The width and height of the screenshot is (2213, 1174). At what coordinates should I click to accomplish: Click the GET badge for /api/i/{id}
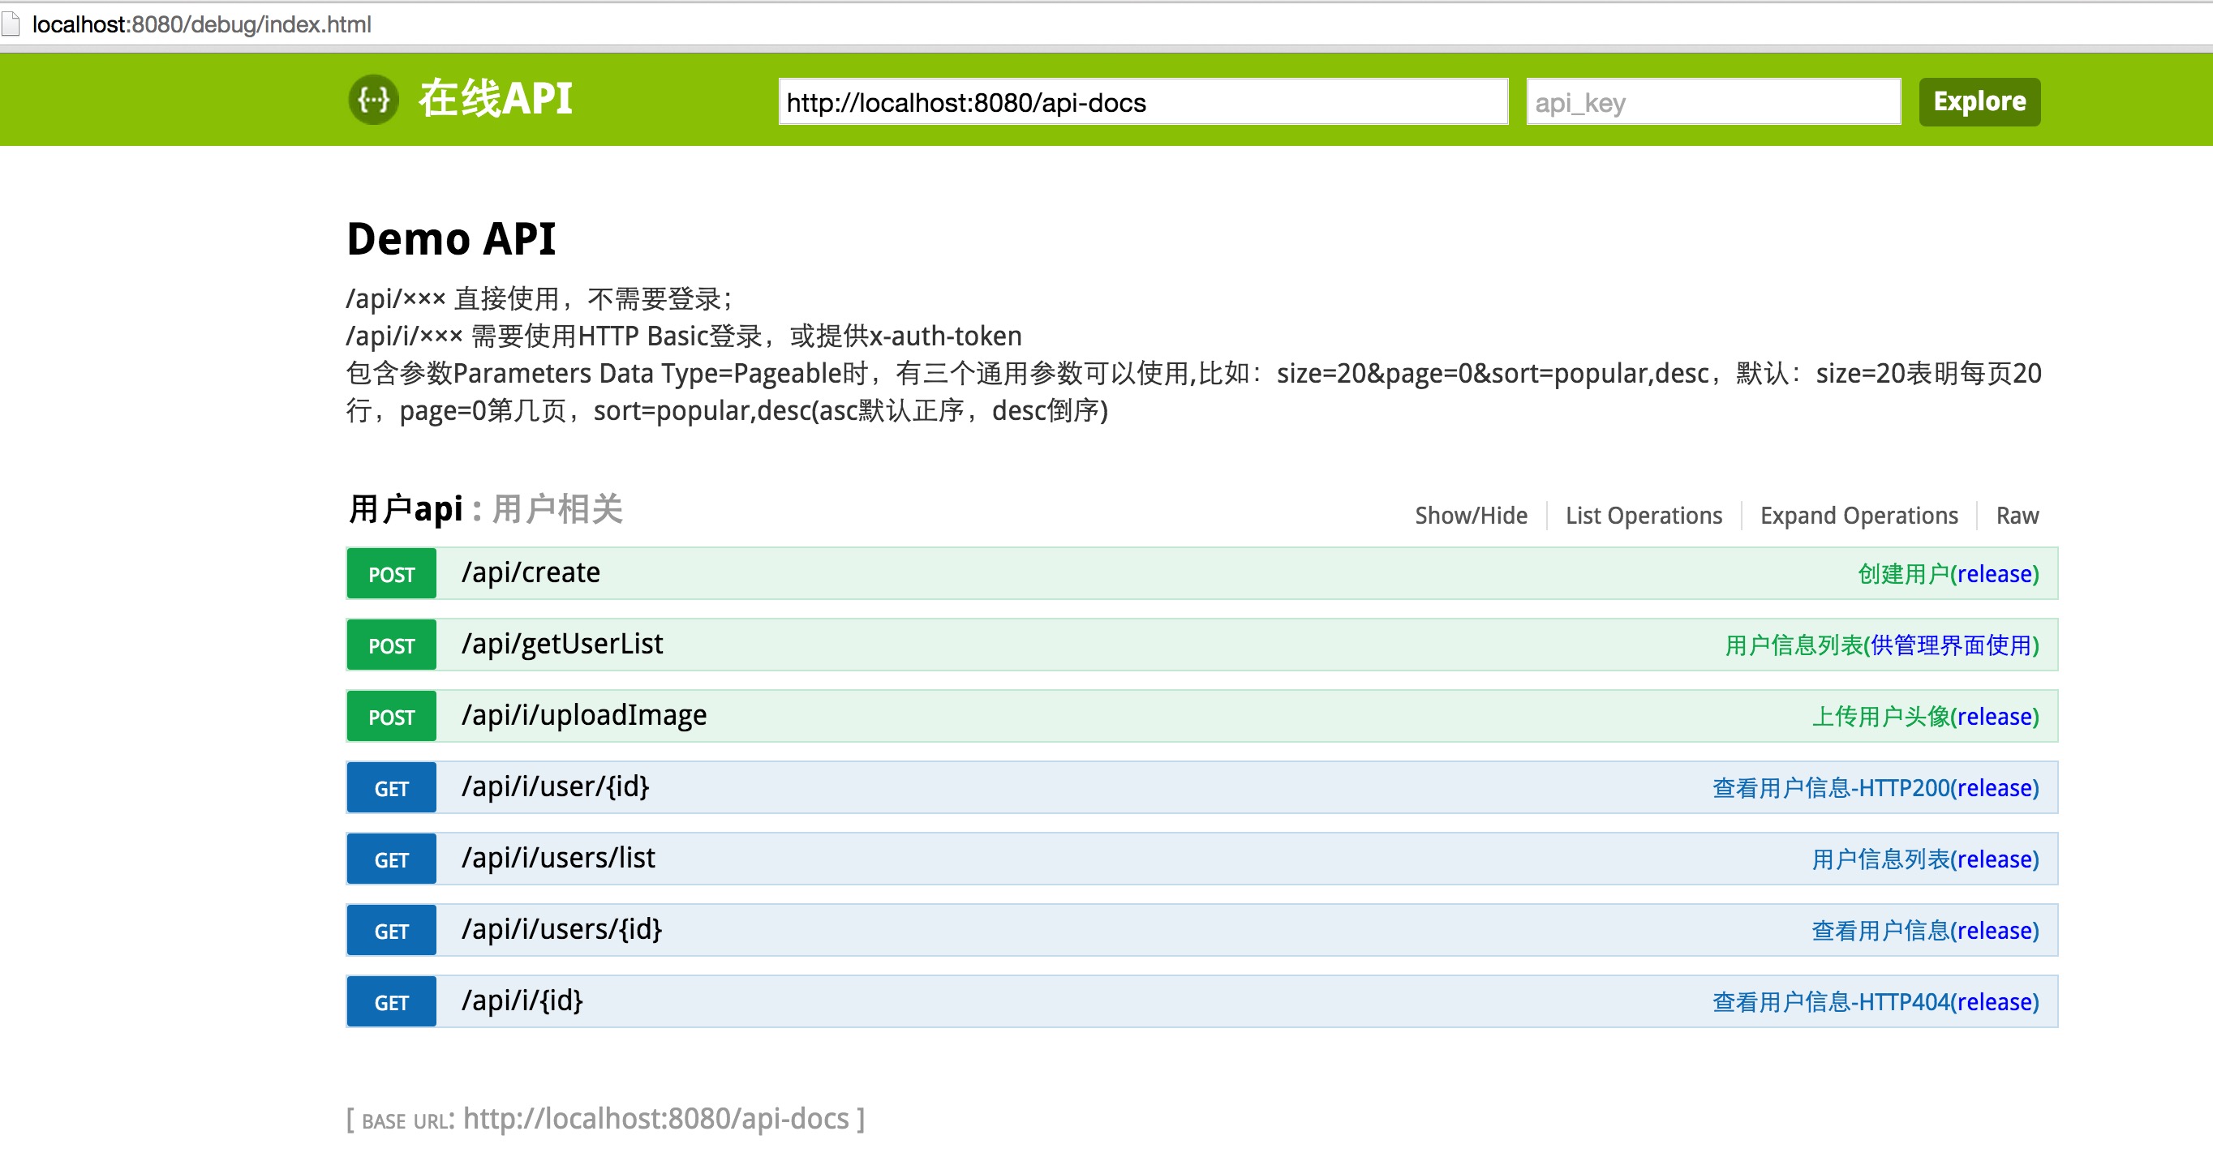pyautogui.click(x=391, y=1001)
